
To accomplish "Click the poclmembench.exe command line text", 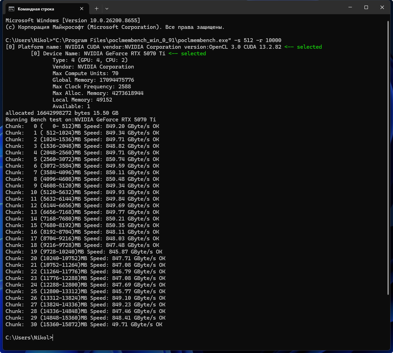I will pos(143,40).
